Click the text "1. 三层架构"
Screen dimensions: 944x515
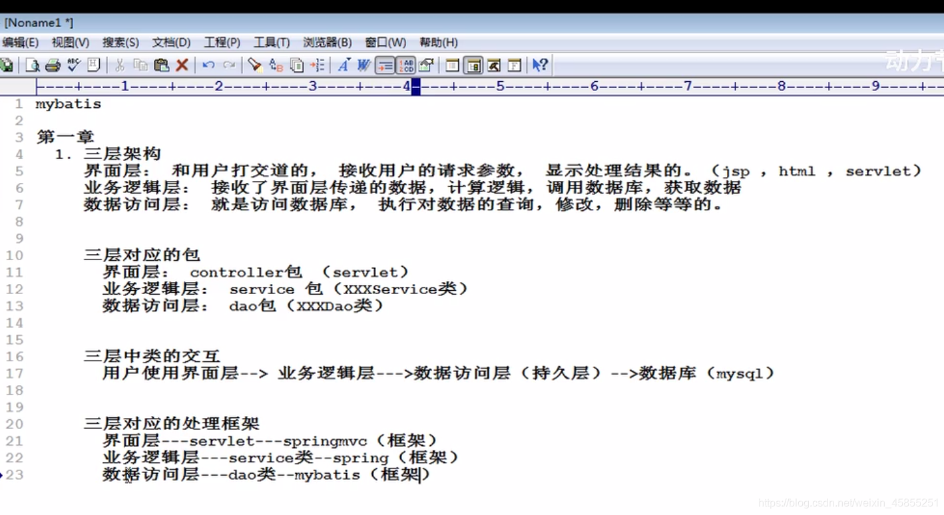pyautogui.click(x=108, y=154)
